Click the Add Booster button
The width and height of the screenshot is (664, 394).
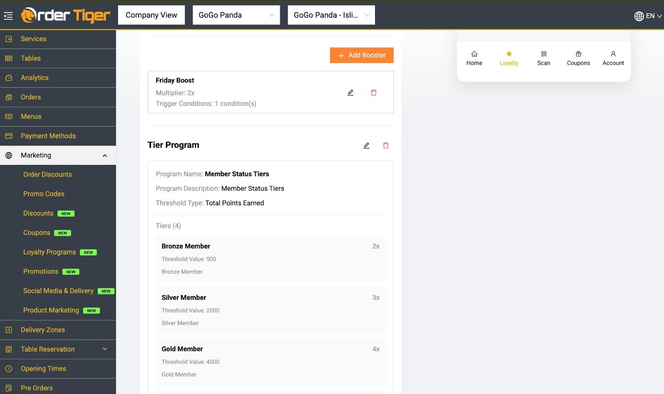(x=361, y=55)
